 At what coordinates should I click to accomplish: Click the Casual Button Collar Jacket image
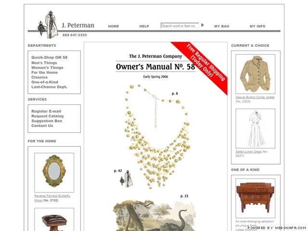pyautogui.click(x=256, y=74)
